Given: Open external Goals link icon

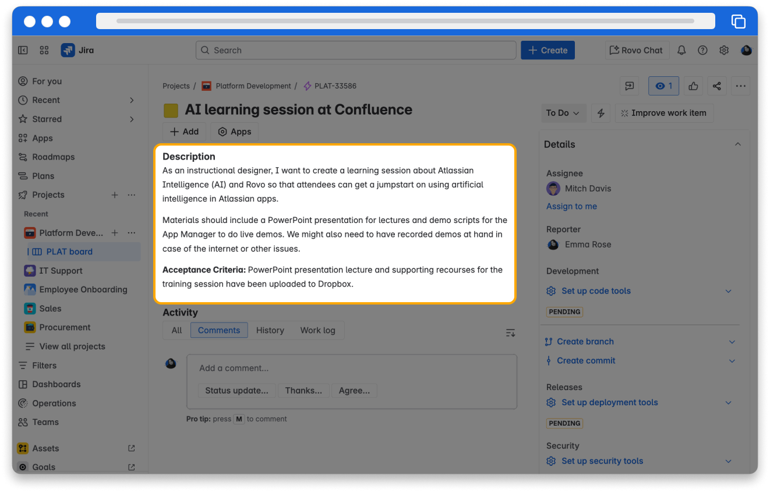Looking at the screenshot, I should point(131,467).
